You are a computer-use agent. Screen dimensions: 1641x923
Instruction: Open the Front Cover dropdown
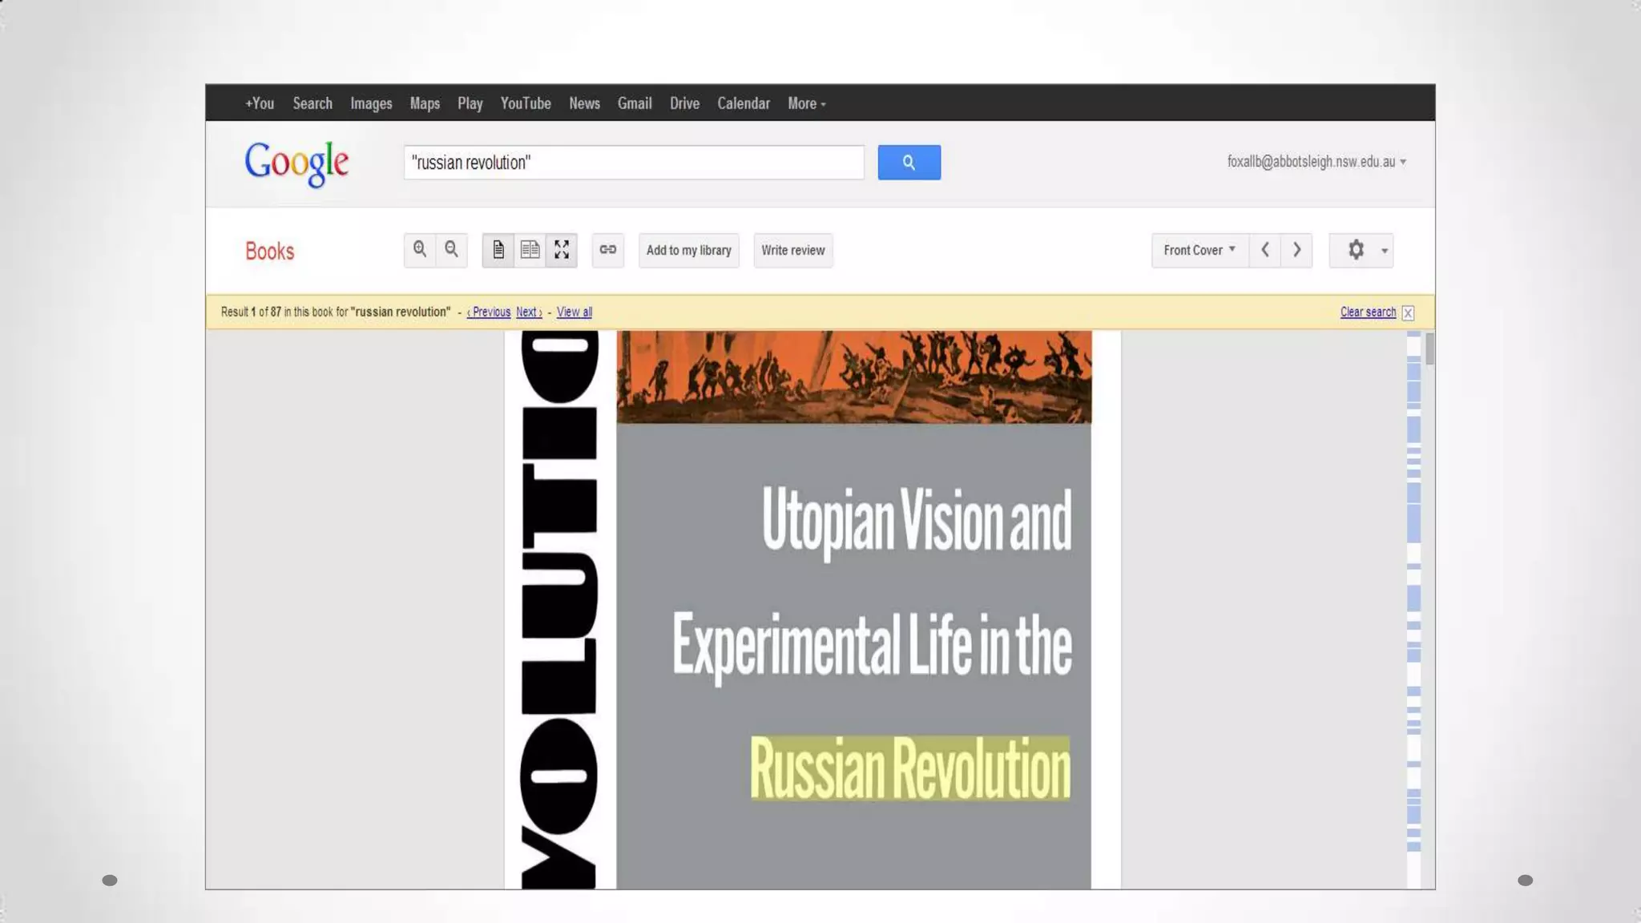1200,250
